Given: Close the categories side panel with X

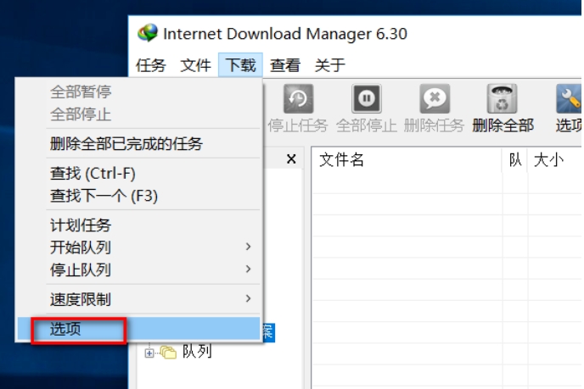Looking at the screenshot, I should click(x=291, y=159).
